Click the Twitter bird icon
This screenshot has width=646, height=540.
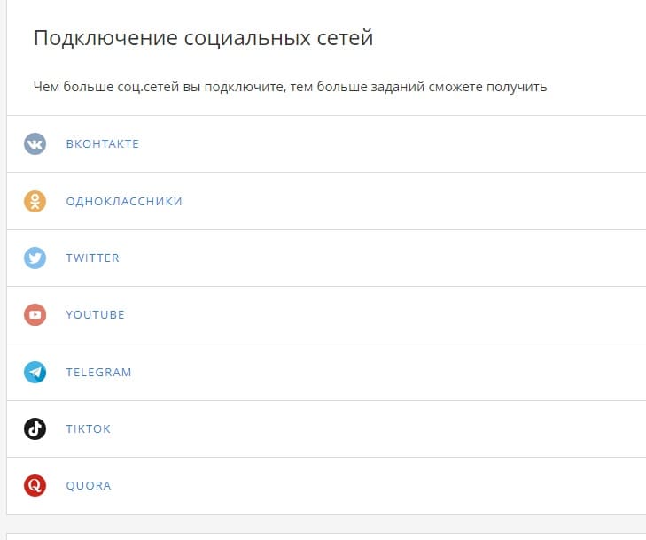click(35, 258)
